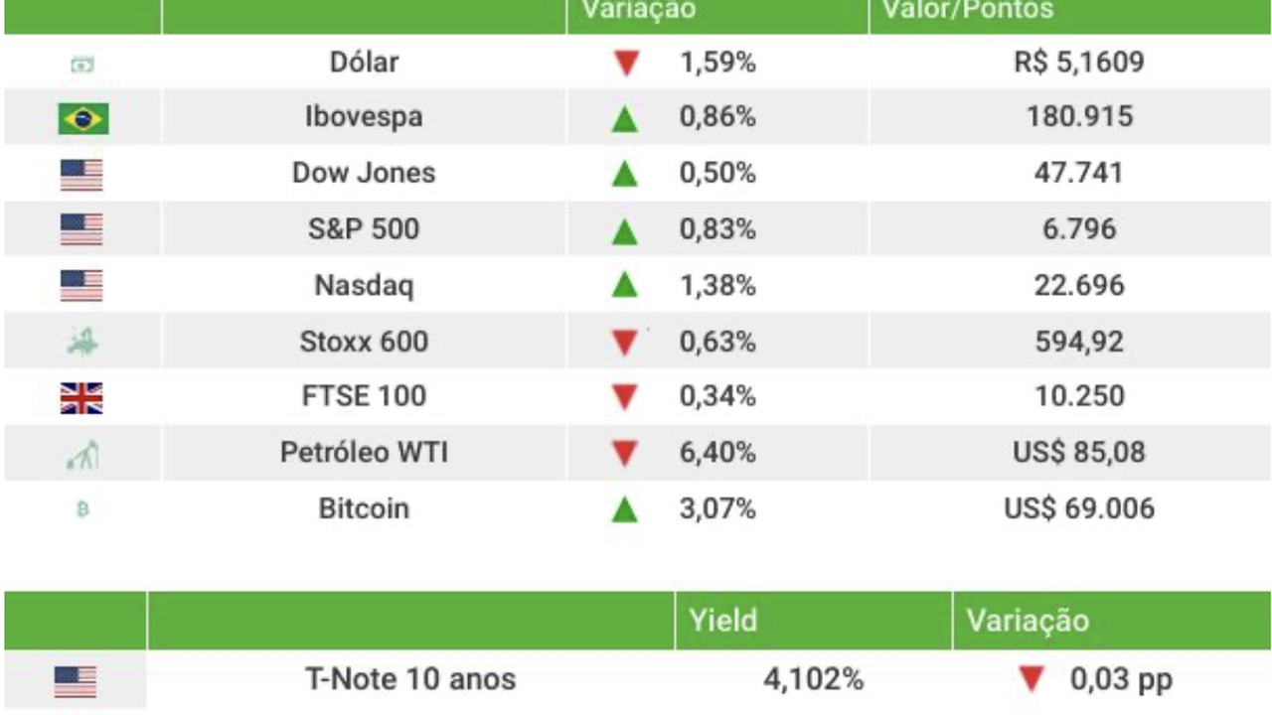The image size is (1272, 715).
Task: Click the S&P 500 row label
Action: [x=364, y=229]
